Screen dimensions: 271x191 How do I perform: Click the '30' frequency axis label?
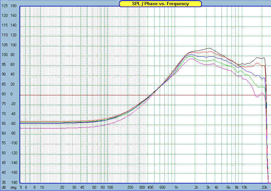click(x=74, y=187)
